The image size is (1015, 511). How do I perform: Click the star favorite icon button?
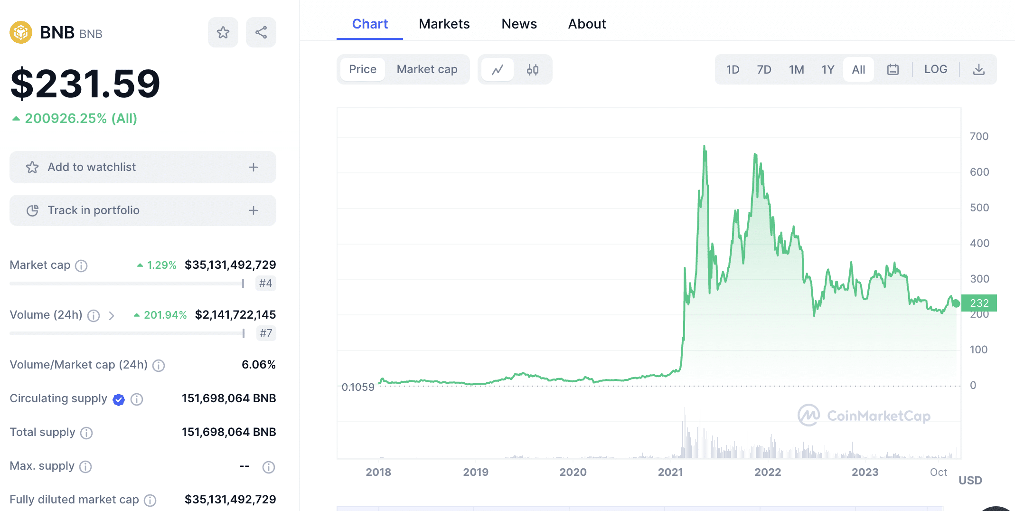pyautogui.click(x=223, y=32)
